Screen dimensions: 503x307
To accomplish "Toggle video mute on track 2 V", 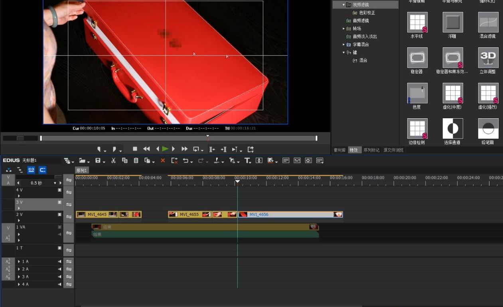I will 59,215.
